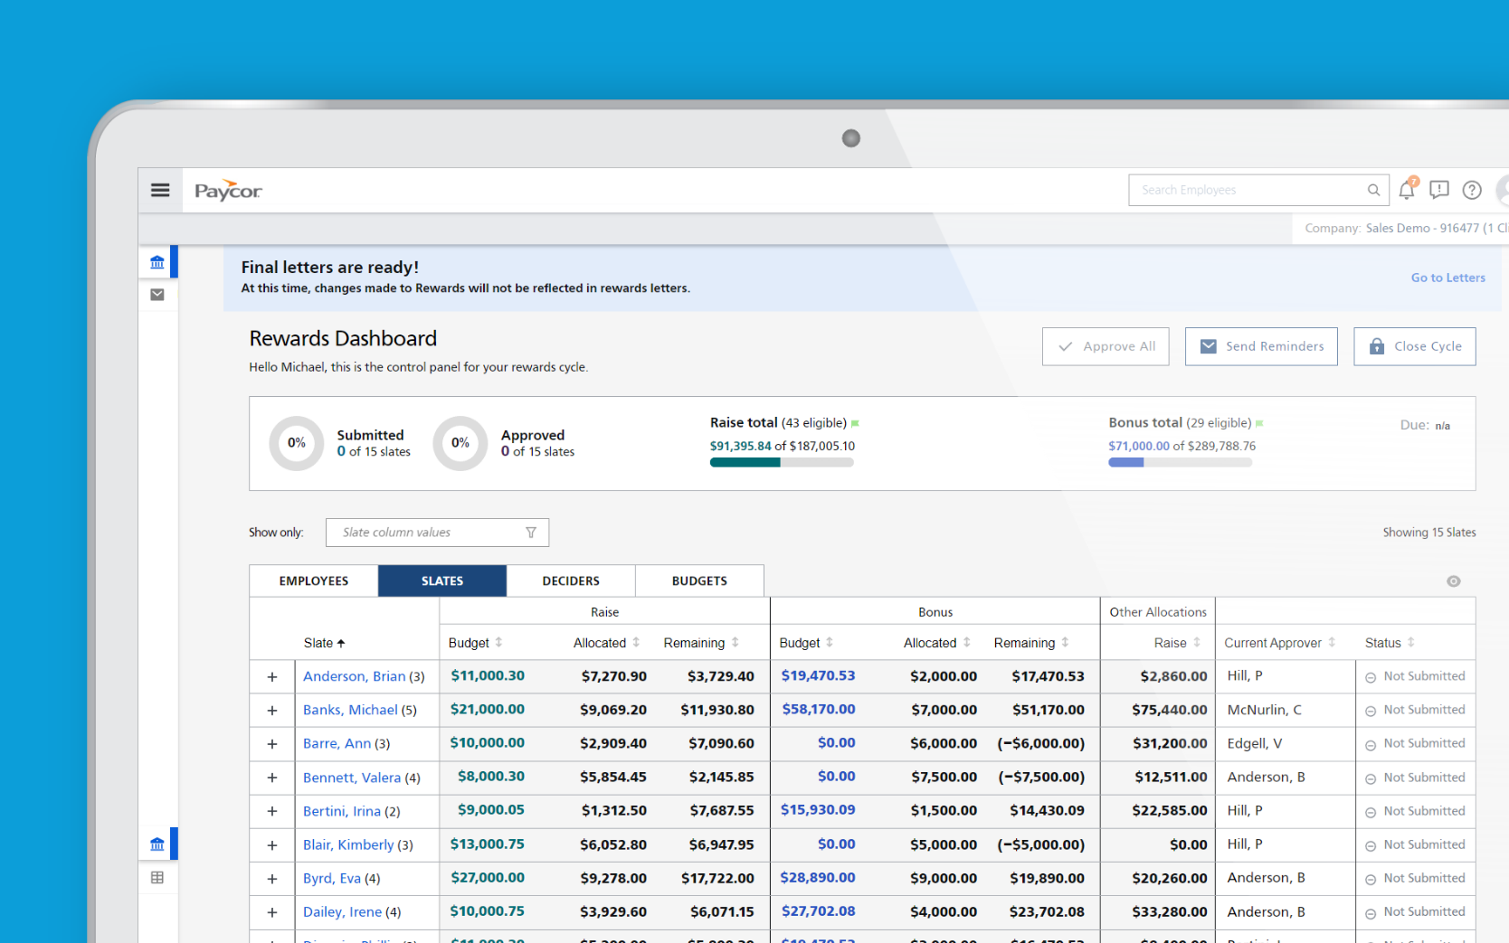Toggle column visibility with the eye icon

[1454, 581]
